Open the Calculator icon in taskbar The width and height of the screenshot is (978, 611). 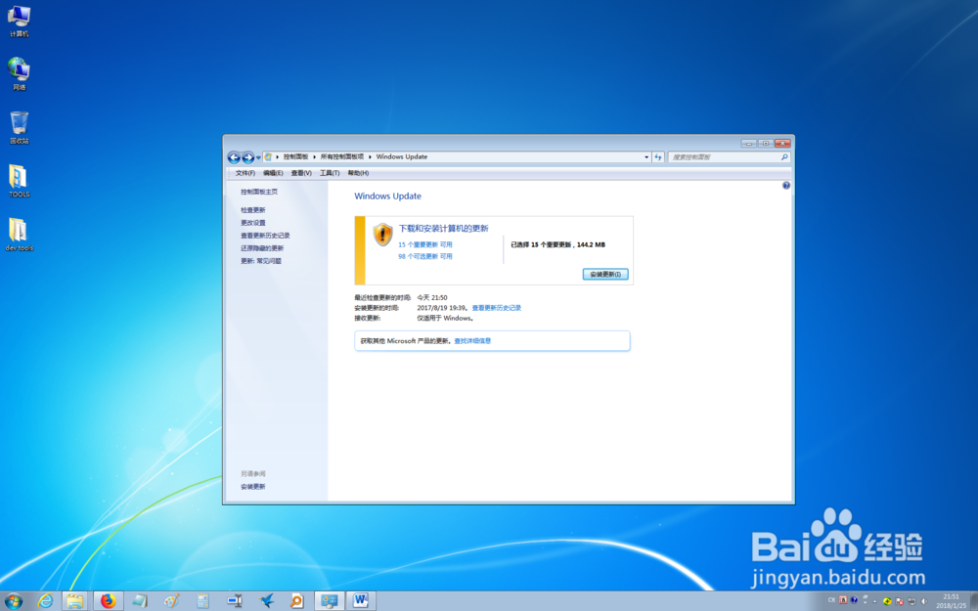[x=202, y=601]
